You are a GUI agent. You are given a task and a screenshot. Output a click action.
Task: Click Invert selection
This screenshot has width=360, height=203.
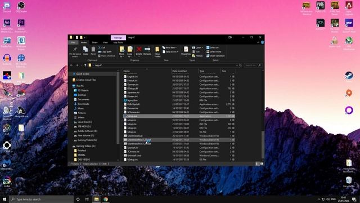click(x=215, y=56)
